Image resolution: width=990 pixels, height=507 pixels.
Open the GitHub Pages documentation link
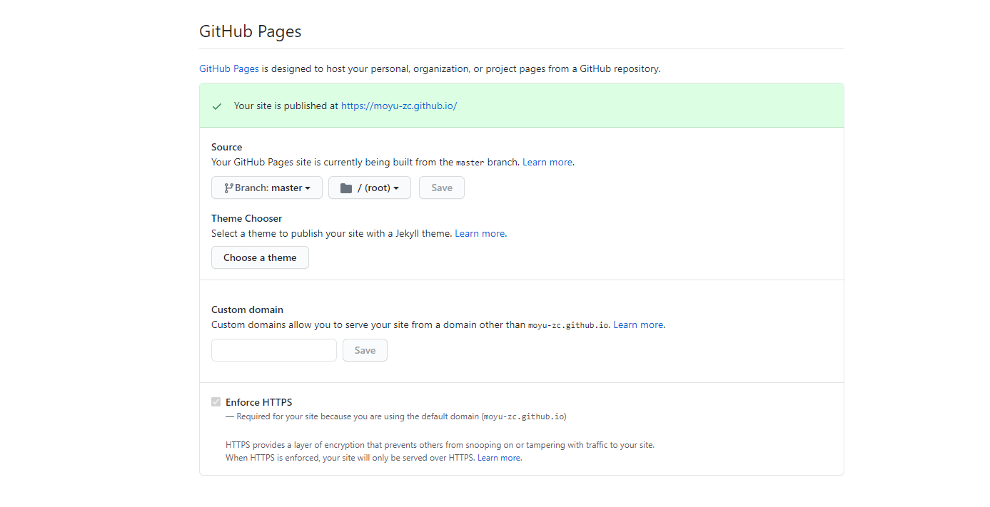coord(228,69)
